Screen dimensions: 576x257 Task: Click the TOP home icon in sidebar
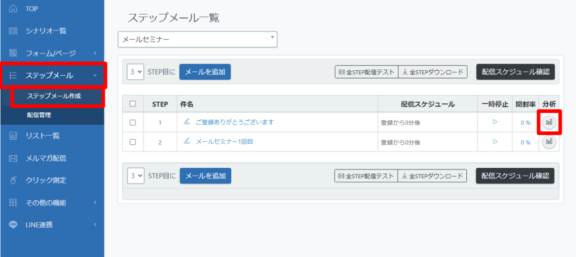(13, 8)
